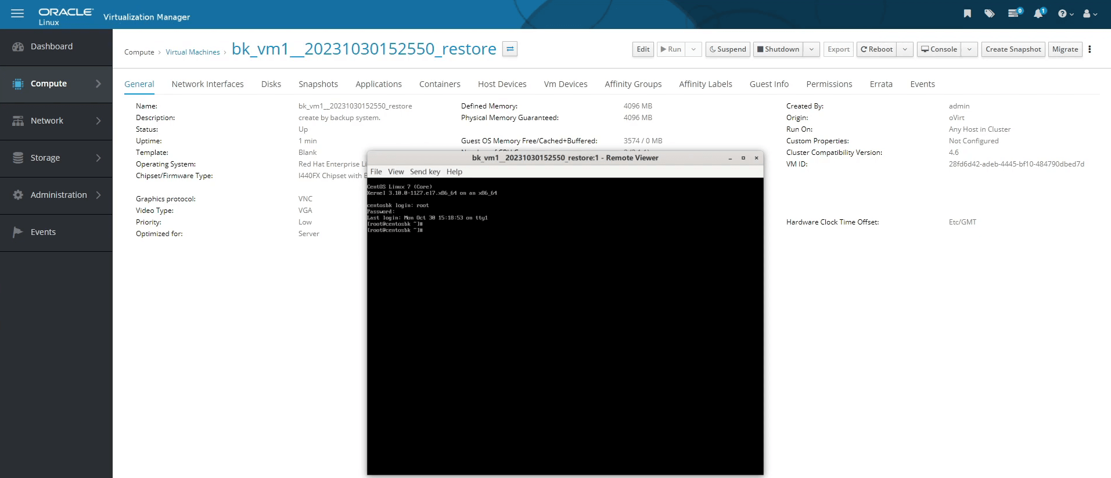The image size is (1111, 478).
Task: Select the General tab
Action: pyautogui.click(x=139, y=84)
